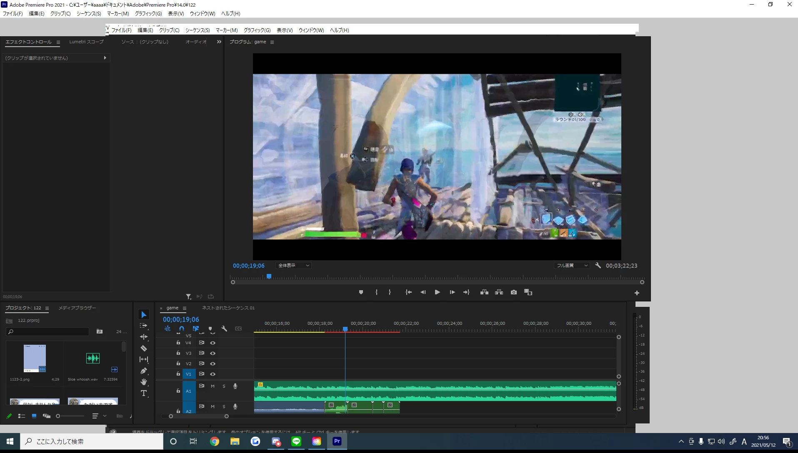Open the game sequence panel menu
The image size is (798, 453).
point(185,309)
